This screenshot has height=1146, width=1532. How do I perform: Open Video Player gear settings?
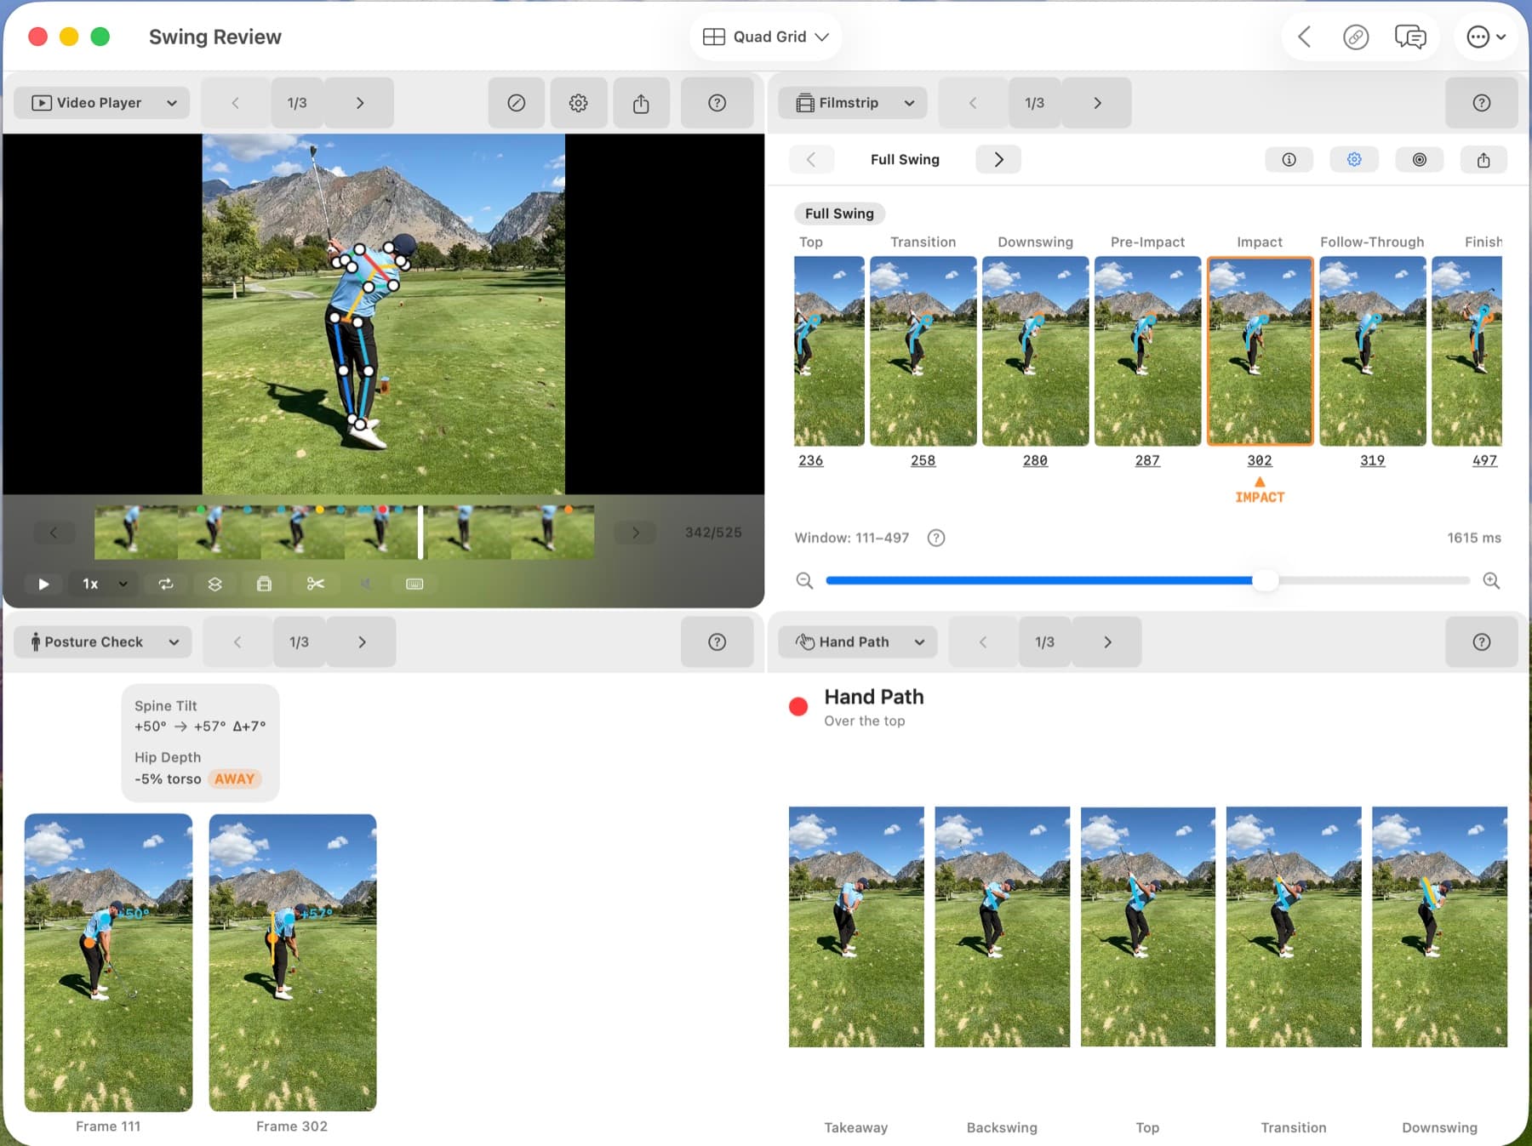[x=579, y=103]
